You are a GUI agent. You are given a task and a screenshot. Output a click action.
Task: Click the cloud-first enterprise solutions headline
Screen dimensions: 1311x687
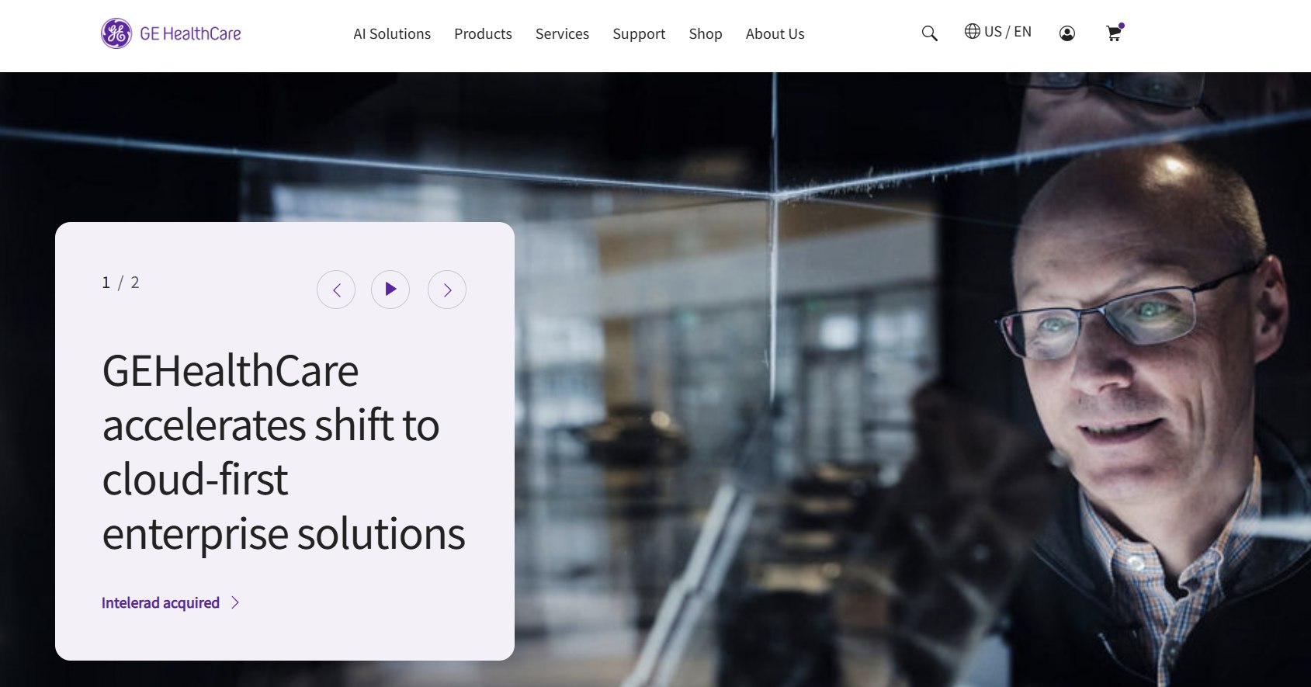[283, 453]
